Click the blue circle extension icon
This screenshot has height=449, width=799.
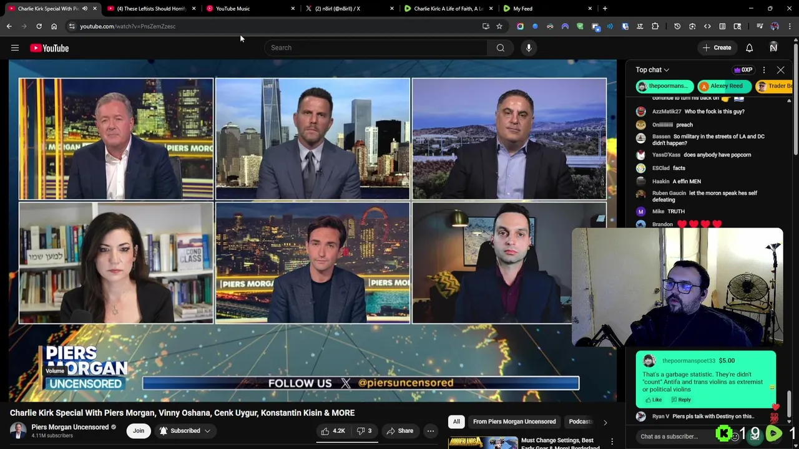click(x=535, y=26)
